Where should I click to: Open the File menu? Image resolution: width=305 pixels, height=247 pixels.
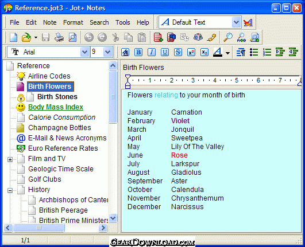tap(14, 22)
